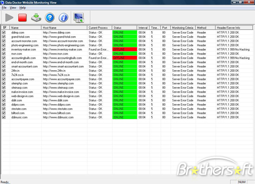Click the green ONLINE status of msn.com
255x184 pixels.
pos(125,53)
